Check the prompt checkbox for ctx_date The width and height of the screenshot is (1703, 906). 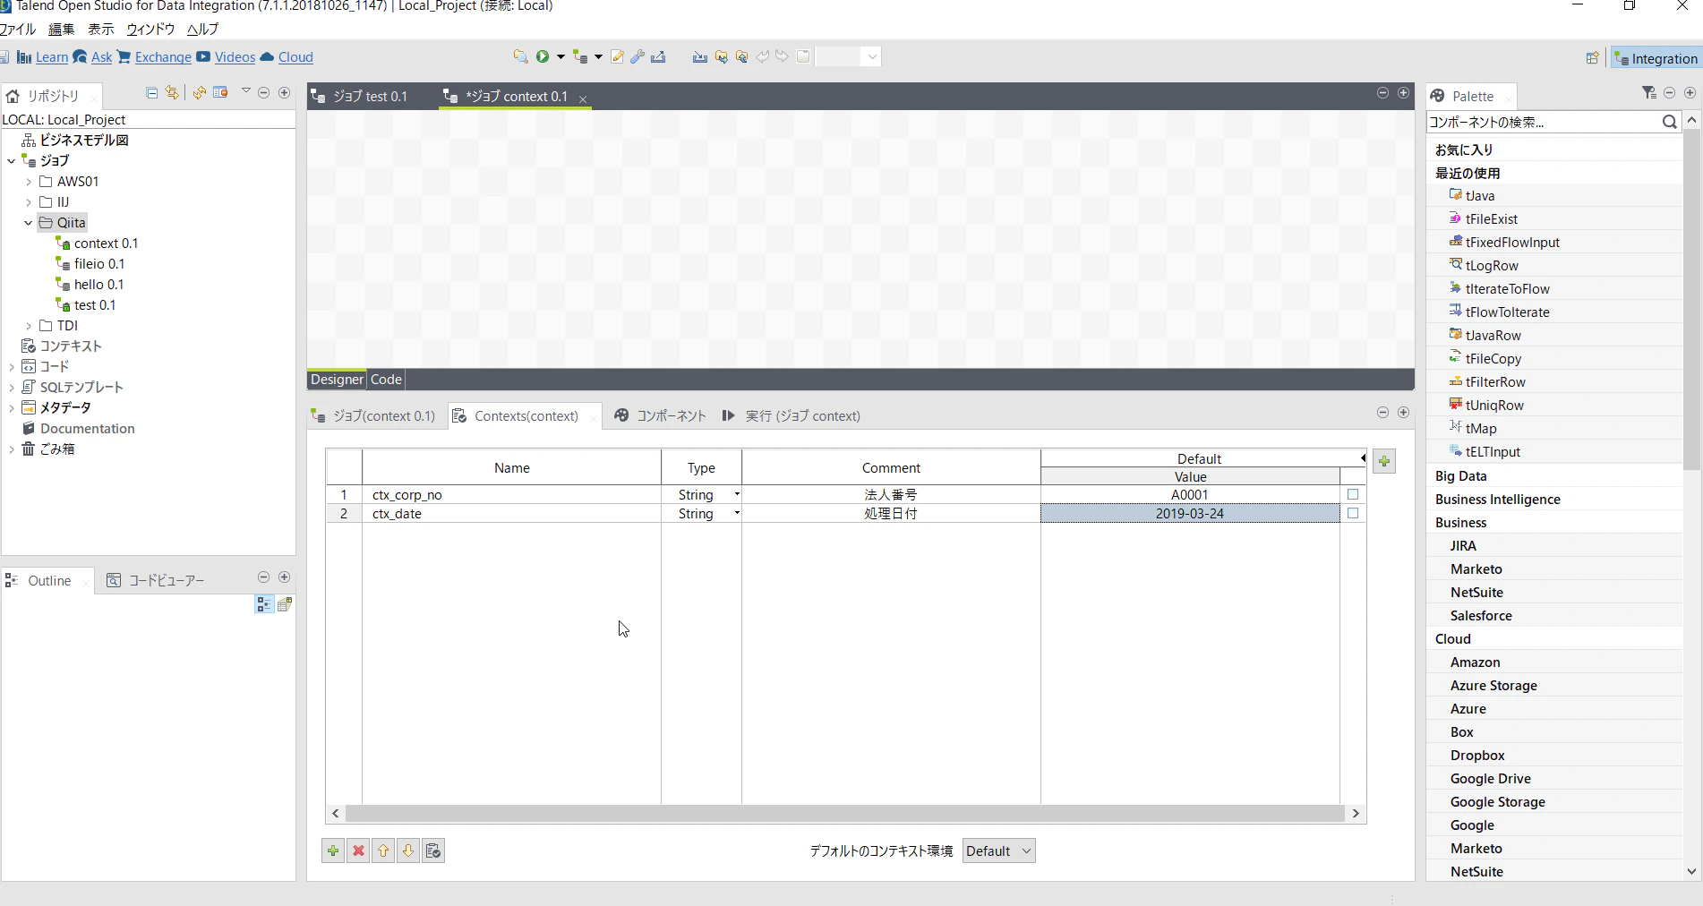(1353, 513)
